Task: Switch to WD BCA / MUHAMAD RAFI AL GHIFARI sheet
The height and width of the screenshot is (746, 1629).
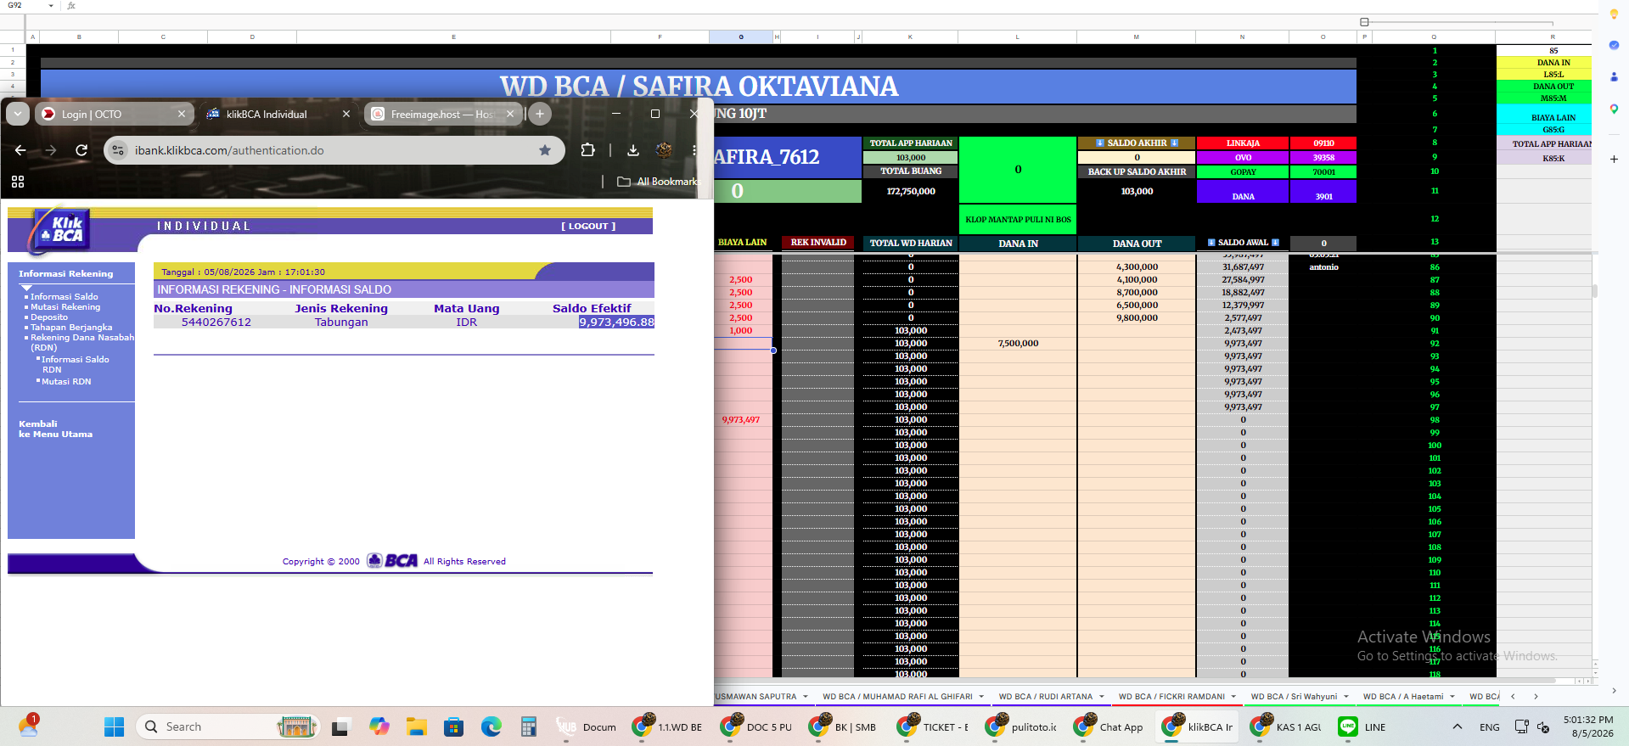Action: tap(897, 697)
